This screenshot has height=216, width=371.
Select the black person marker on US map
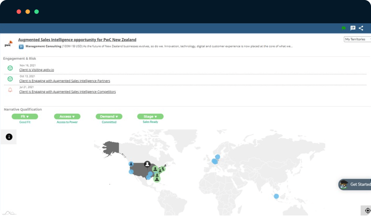pos(147,164)
